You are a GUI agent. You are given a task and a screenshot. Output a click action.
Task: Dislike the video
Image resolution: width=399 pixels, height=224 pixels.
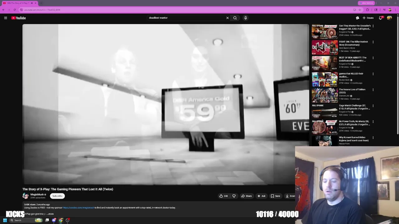(234, 196)
